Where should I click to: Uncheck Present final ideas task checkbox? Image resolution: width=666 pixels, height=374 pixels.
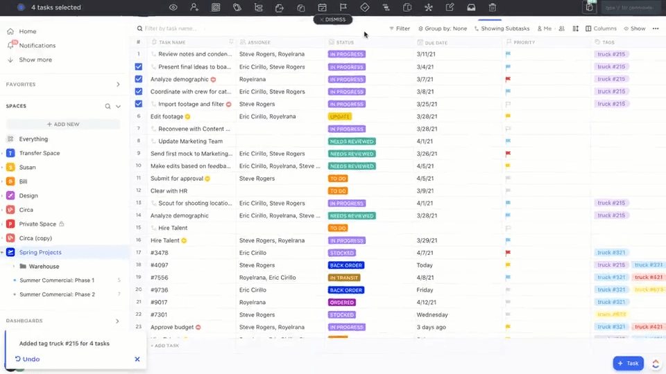pos(139,66)
